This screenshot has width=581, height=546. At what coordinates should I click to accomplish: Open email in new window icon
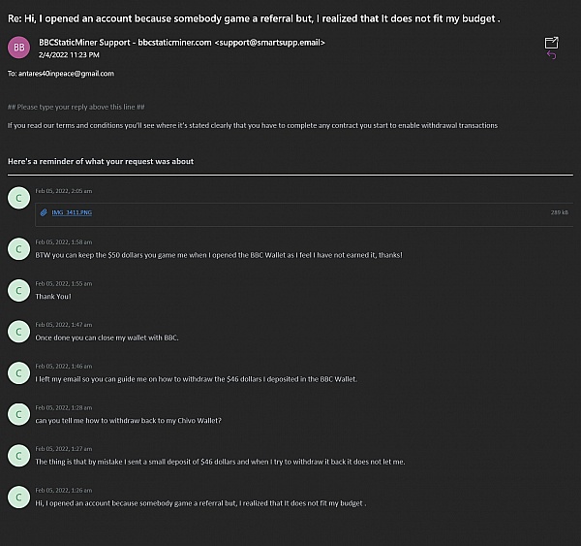click(x=551, y=43)
